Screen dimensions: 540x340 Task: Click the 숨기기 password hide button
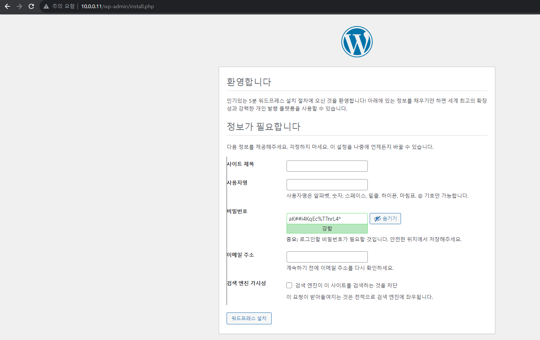point(385,219)
